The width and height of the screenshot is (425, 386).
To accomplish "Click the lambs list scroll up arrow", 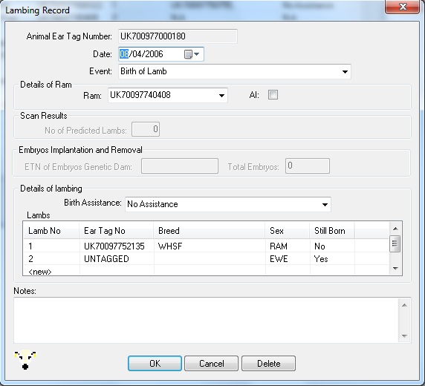I will pos(395,229).
